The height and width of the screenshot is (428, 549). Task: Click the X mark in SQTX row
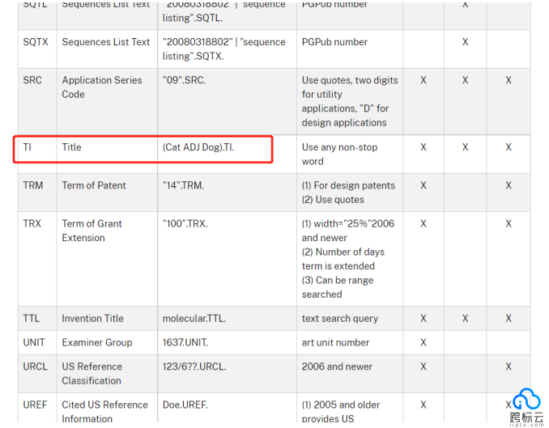point(465,42)
